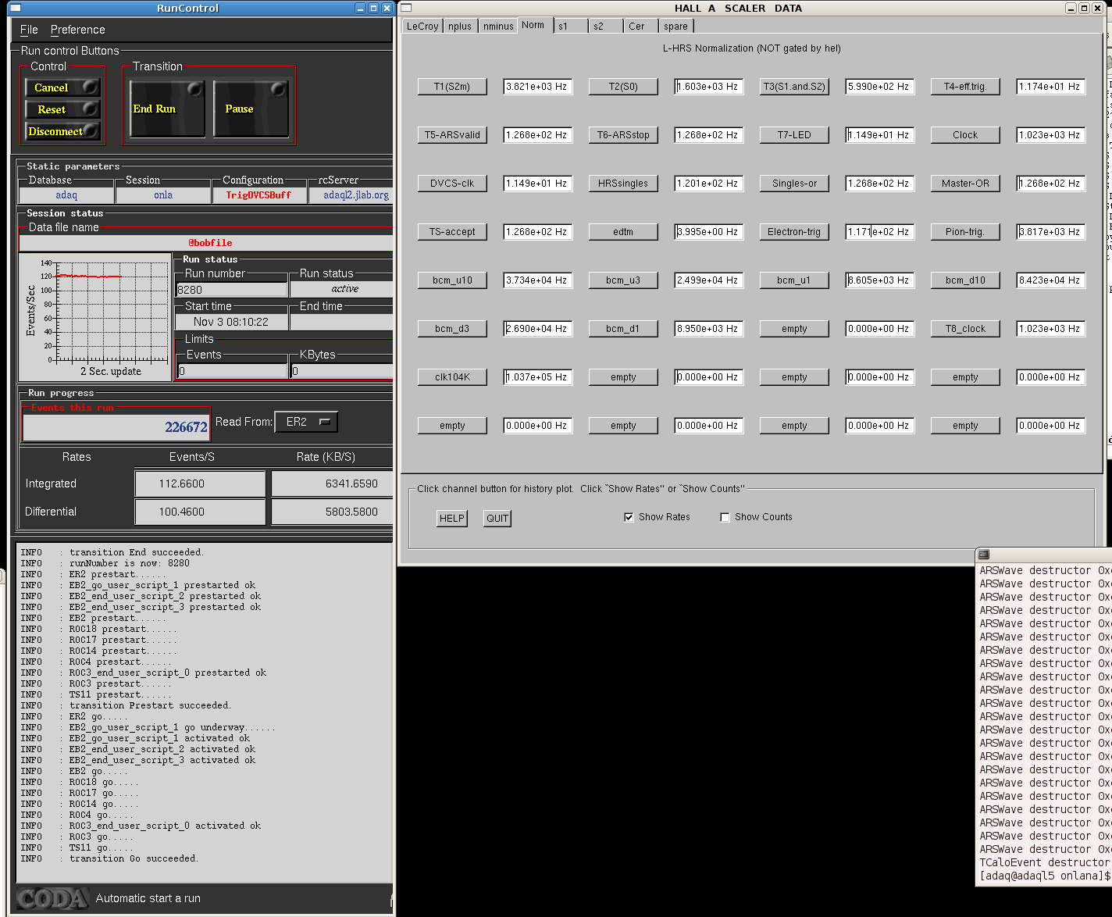Switch to the s1 tab
This screenshot has height=917, width=1112.
(x=569, y=26)
